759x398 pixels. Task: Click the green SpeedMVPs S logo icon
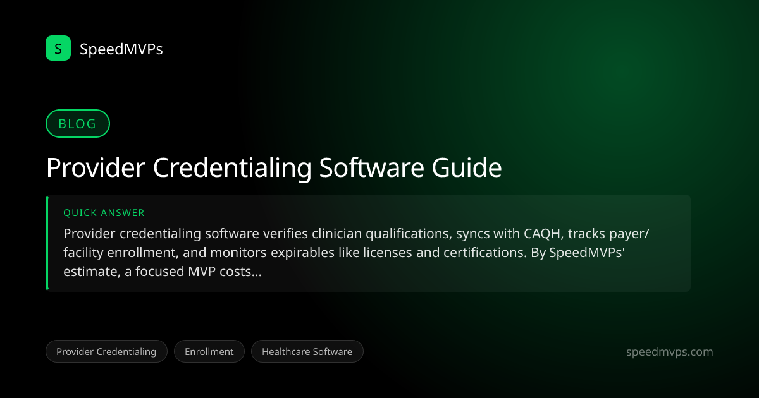point(58,48)
